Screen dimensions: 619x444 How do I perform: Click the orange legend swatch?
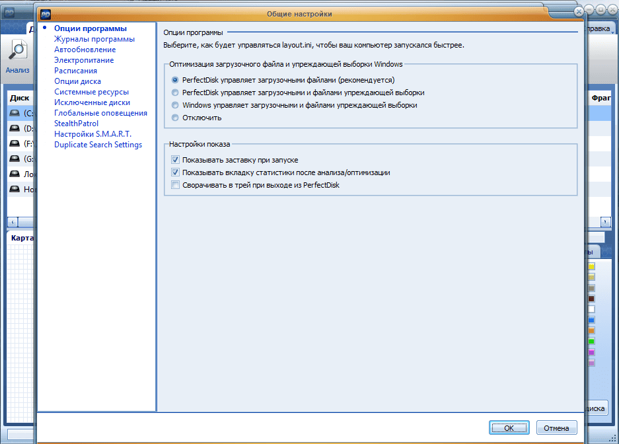pos(591,331)
